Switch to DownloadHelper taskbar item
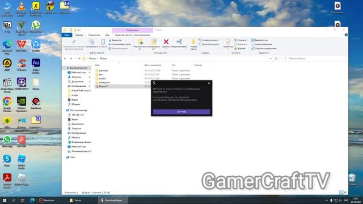Image resolution: width=363 pixels, height=204 pixels. 113,200
